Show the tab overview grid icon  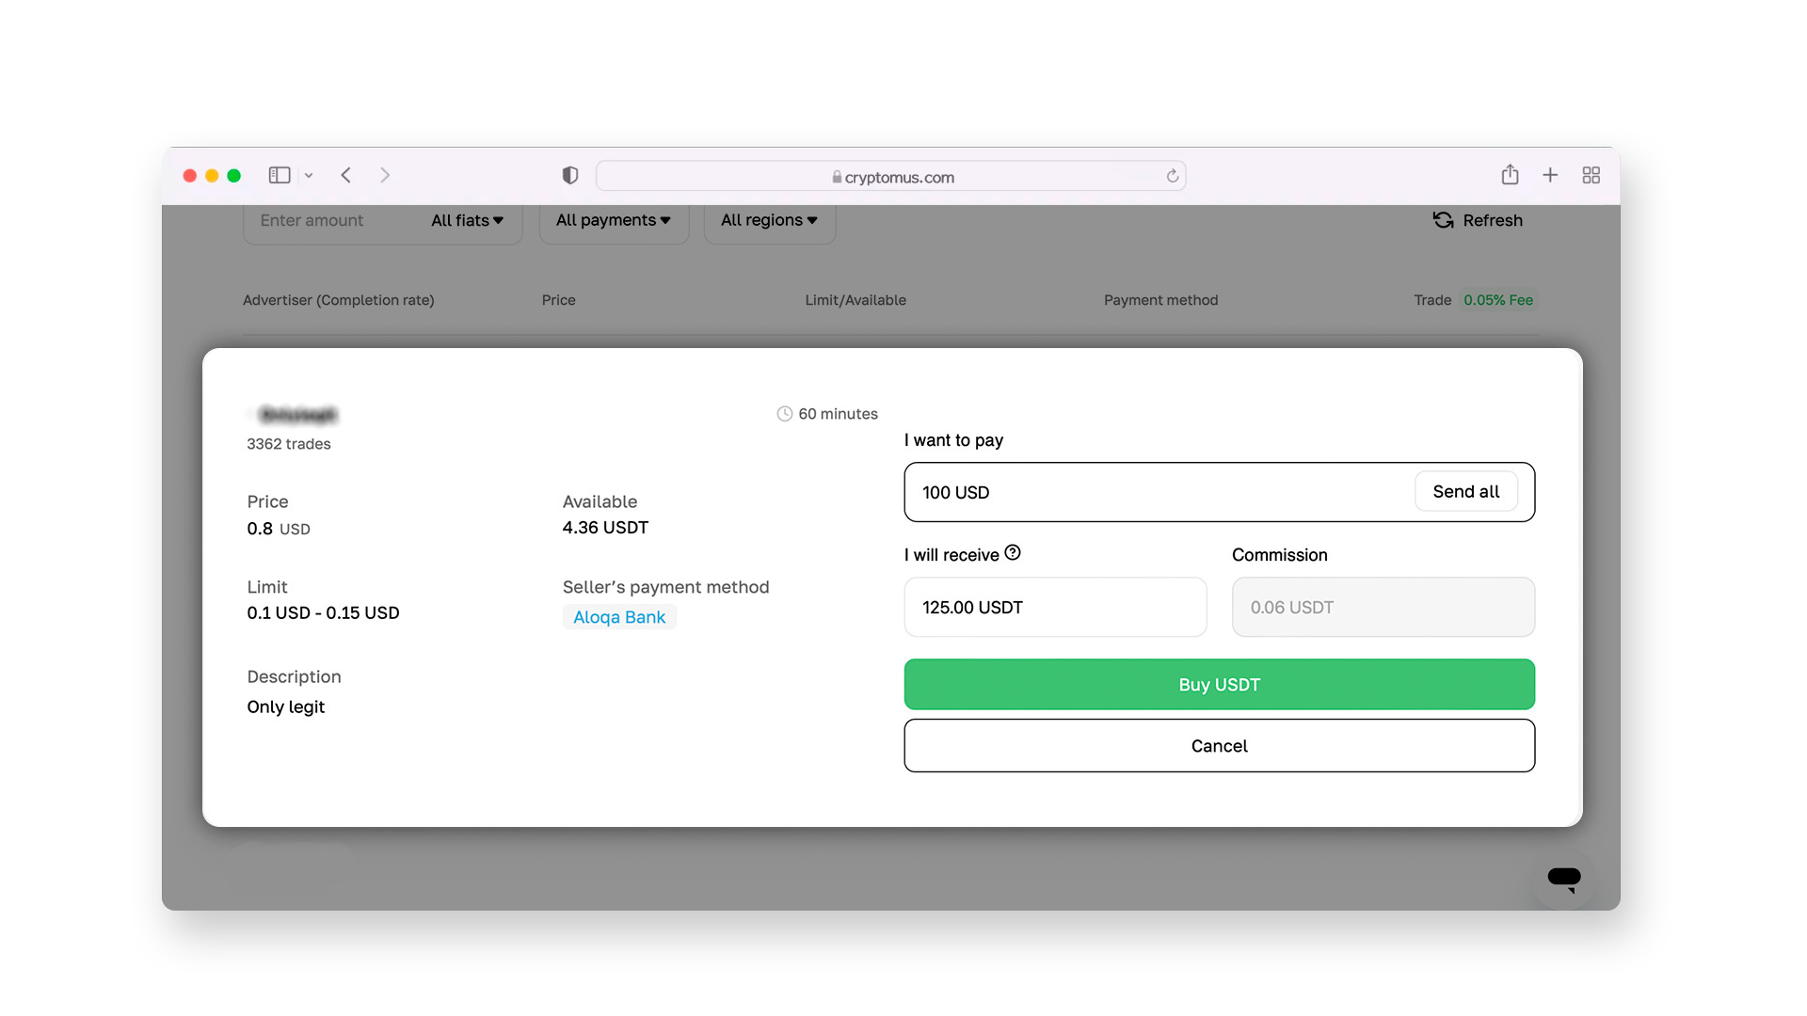1591,175
